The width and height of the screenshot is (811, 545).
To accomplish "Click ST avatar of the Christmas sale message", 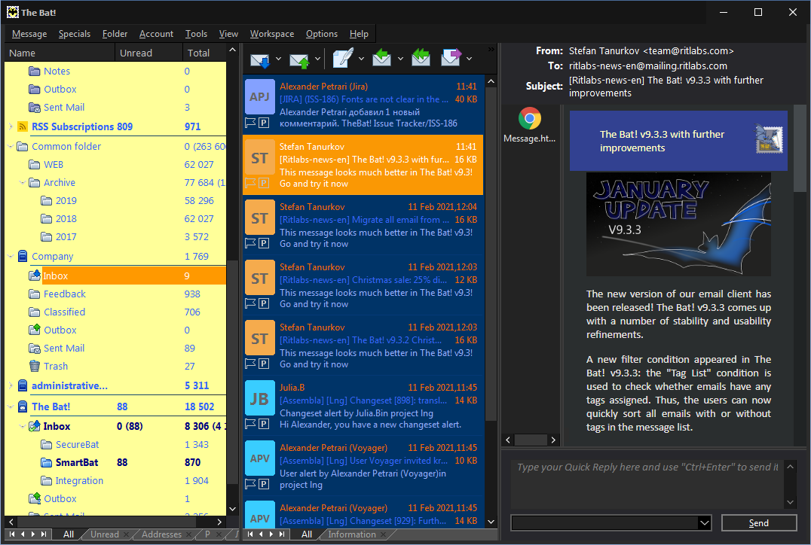I will pos(259,279).
